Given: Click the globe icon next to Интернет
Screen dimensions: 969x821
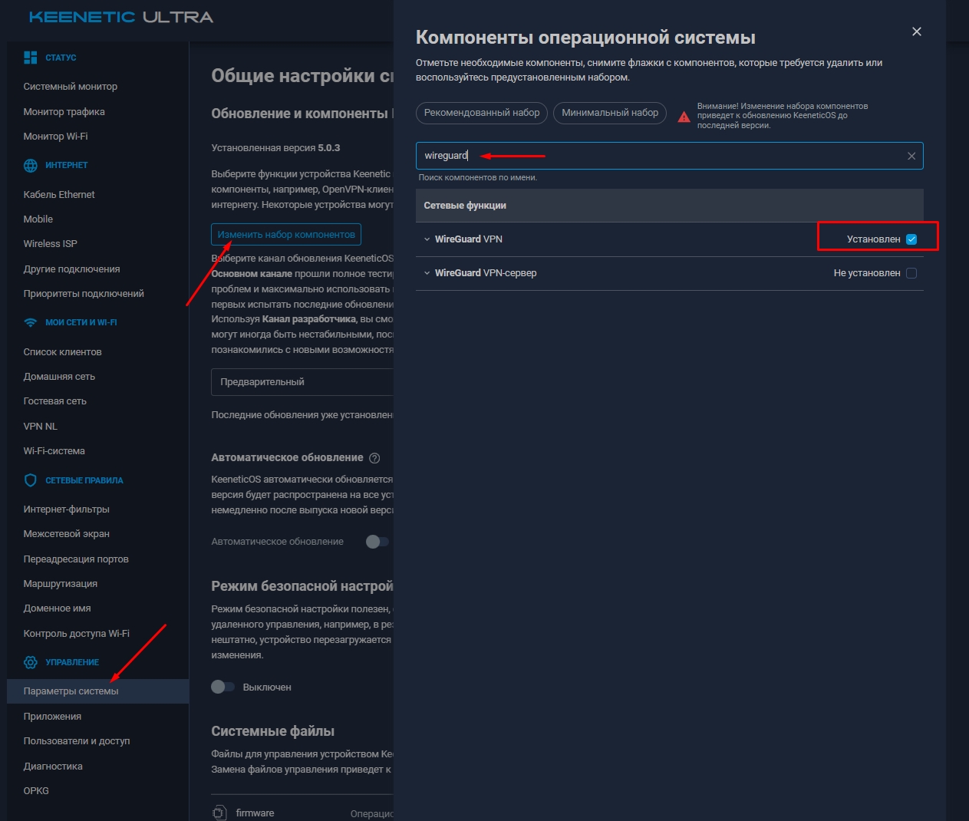Looking at the screenshot, I should pyautogui.click(x=29, y=164).
